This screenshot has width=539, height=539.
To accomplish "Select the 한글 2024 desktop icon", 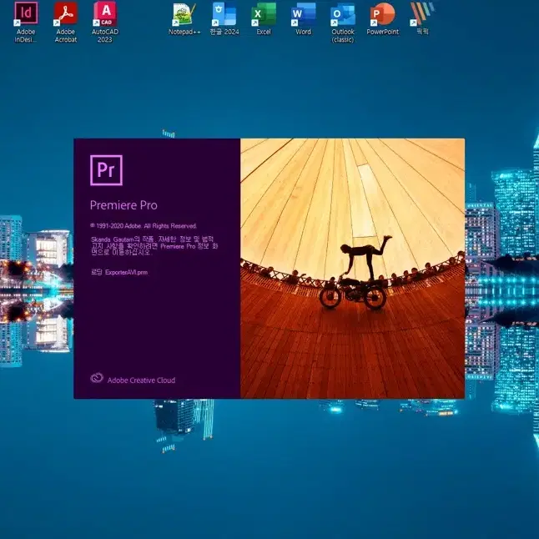I will tap(224, 19).
